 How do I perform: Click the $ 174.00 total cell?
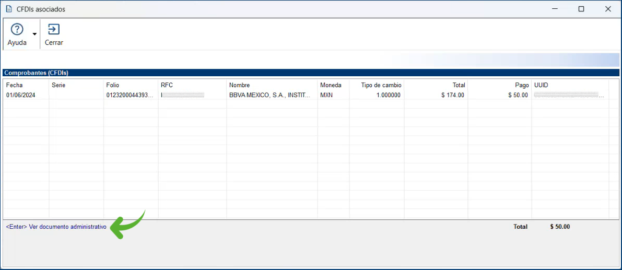tap(452, 96)
